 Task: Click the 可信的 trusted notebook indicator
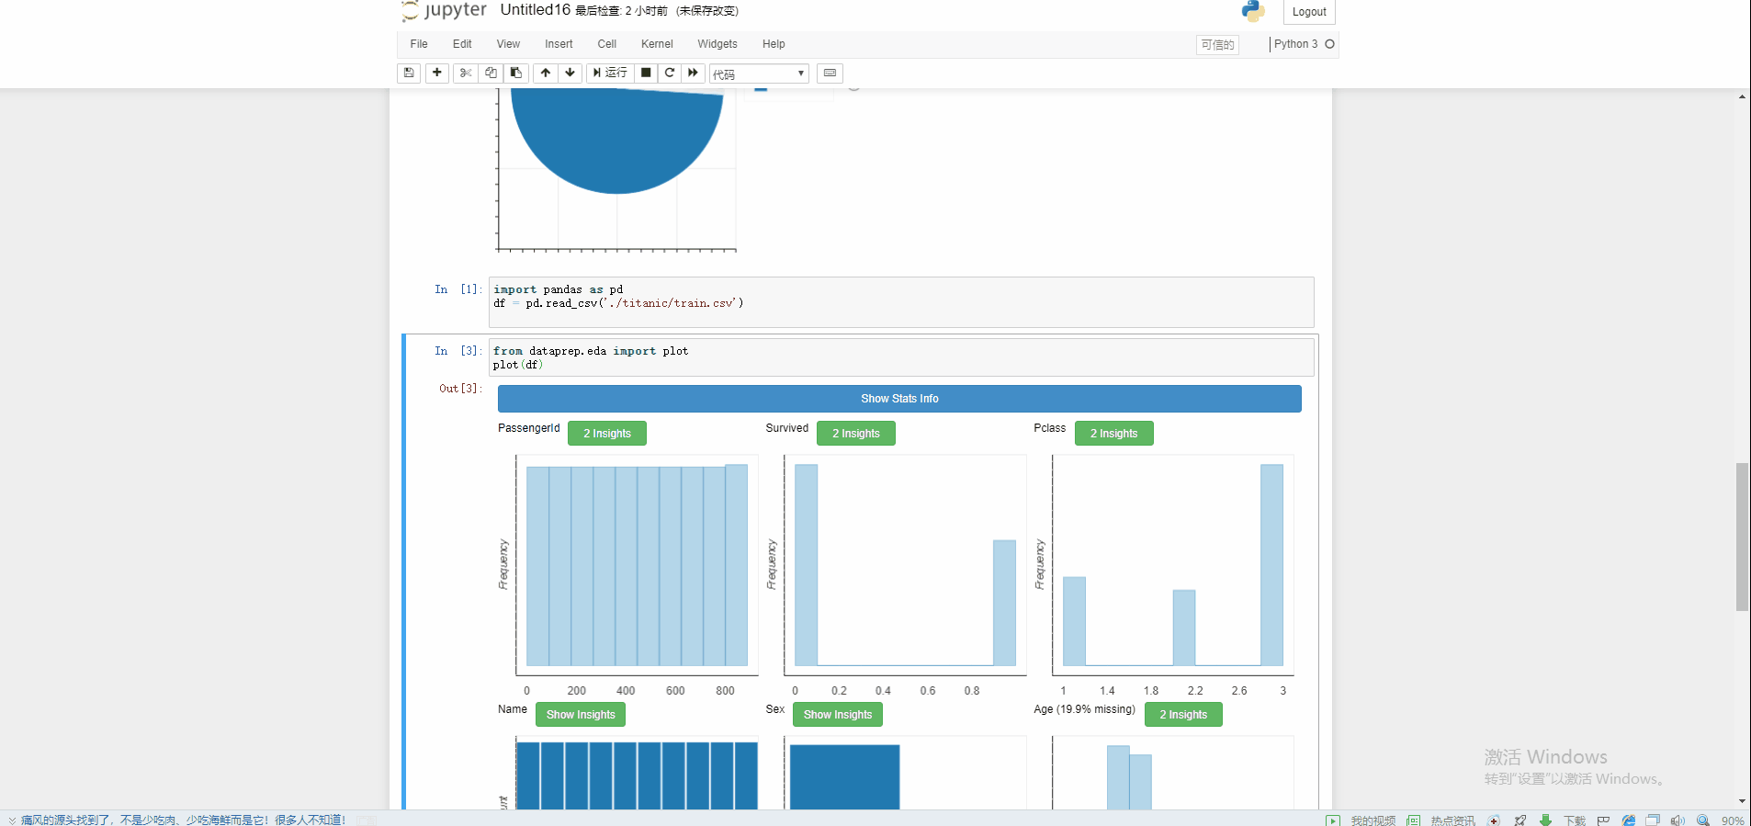1217,45
